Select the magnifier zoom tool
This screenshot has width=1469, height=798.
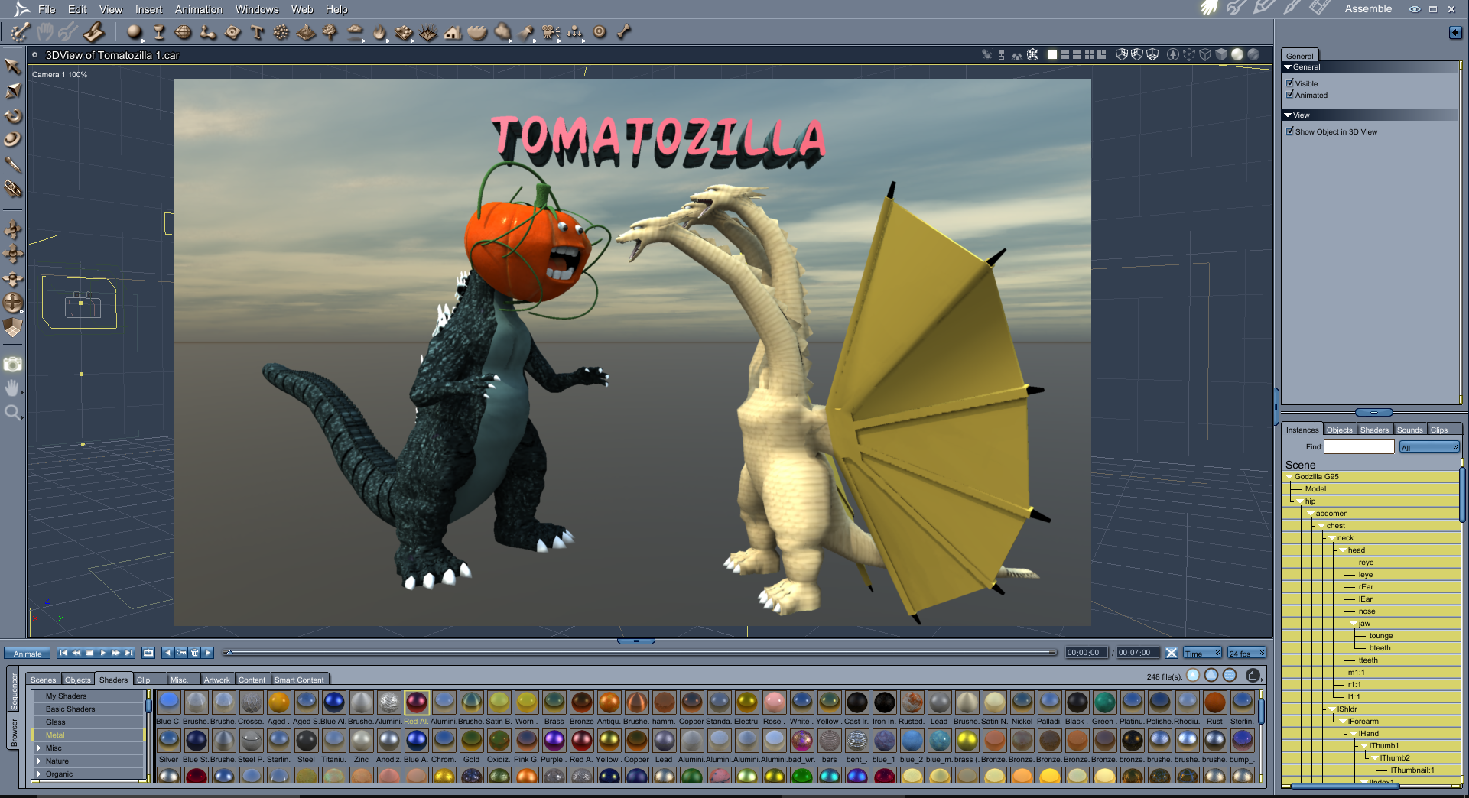point(13,413)
